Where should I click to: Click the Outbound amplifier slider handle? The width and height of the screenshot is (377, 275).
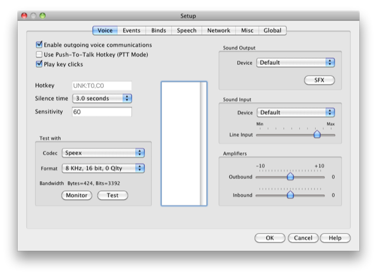[x=290, y=176]
